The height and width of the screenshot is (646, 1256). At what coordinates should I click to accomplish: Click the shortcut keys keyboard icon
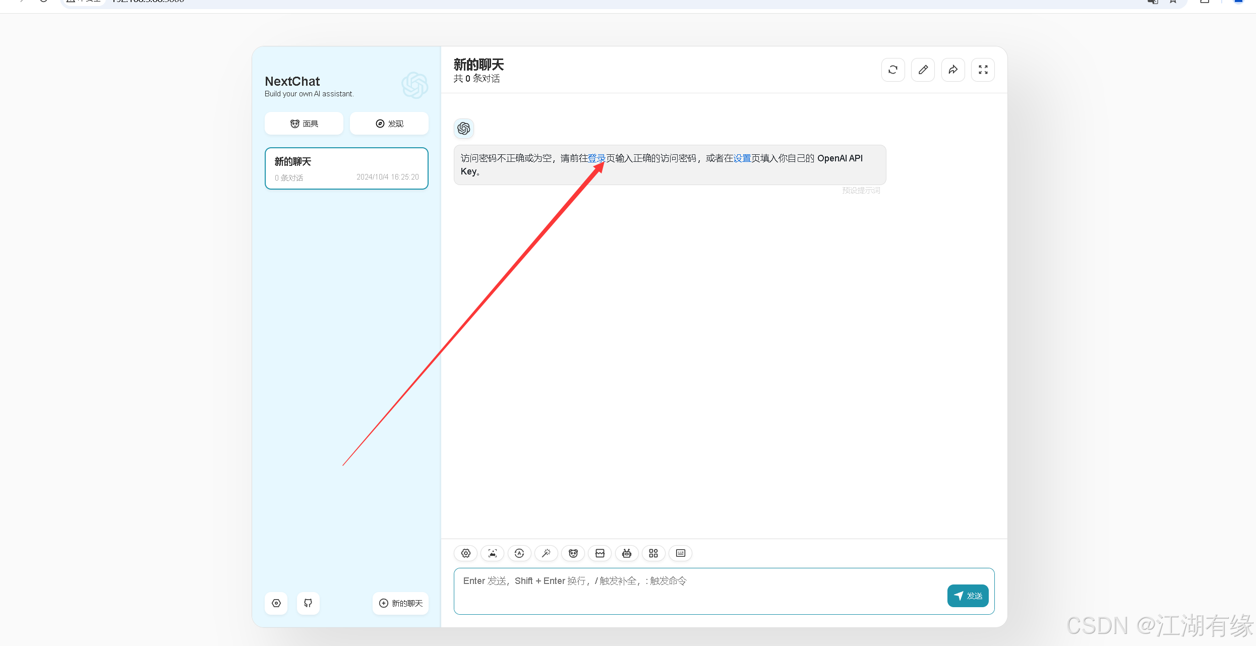(x=681, y=553)
